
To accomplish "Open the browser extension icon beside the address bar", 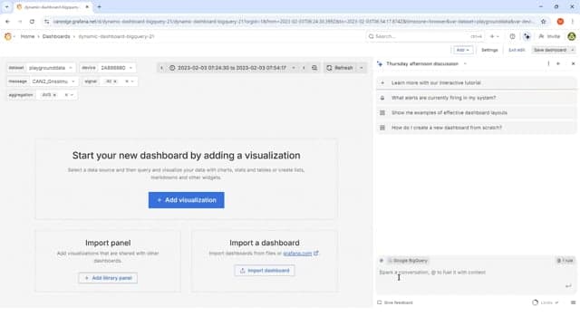I will [x=560, y=22].
